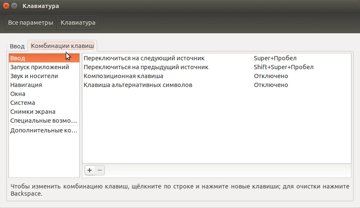Open the Запуск приложений category
This screenshot has width=360, height=208.
click(x=44, y=67)
